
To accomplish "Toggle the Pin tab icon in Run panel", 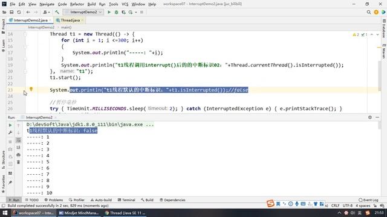I will [10, 182].
